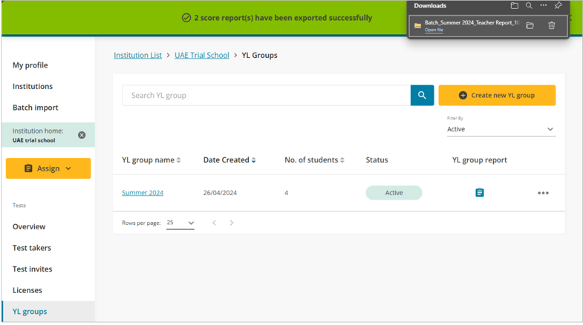Open more options in Downloads popup

coord(543,6)
